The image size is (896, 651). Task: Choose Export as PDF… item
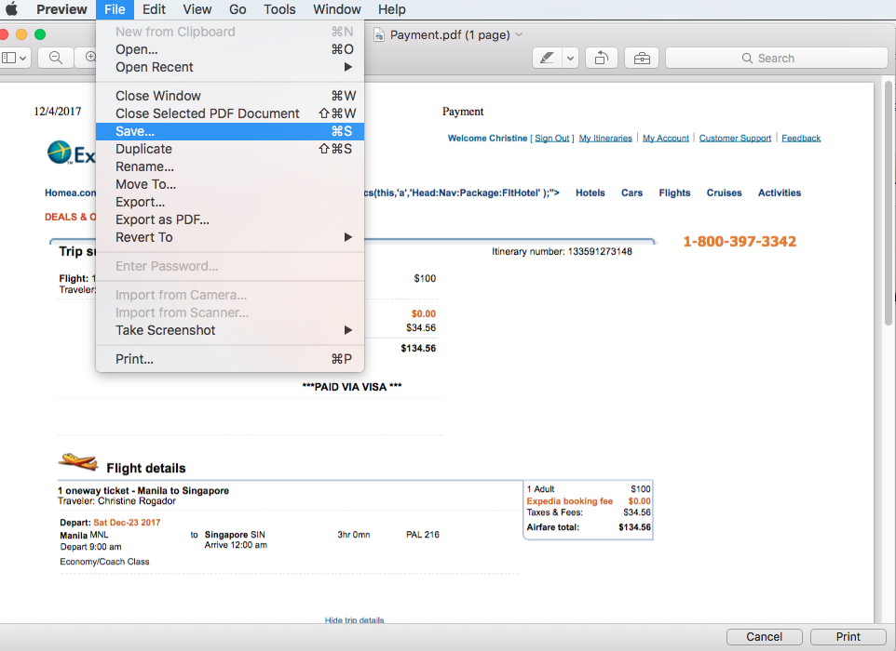coord(230,219)
